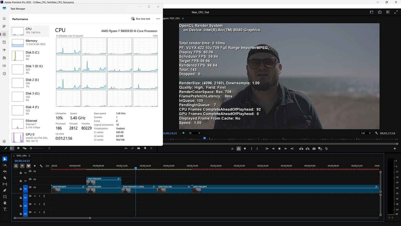This screenshot has width=401, height=226.
Task: Toggle Global FX Mute in Program monitor
Action: tap(232, 149)
